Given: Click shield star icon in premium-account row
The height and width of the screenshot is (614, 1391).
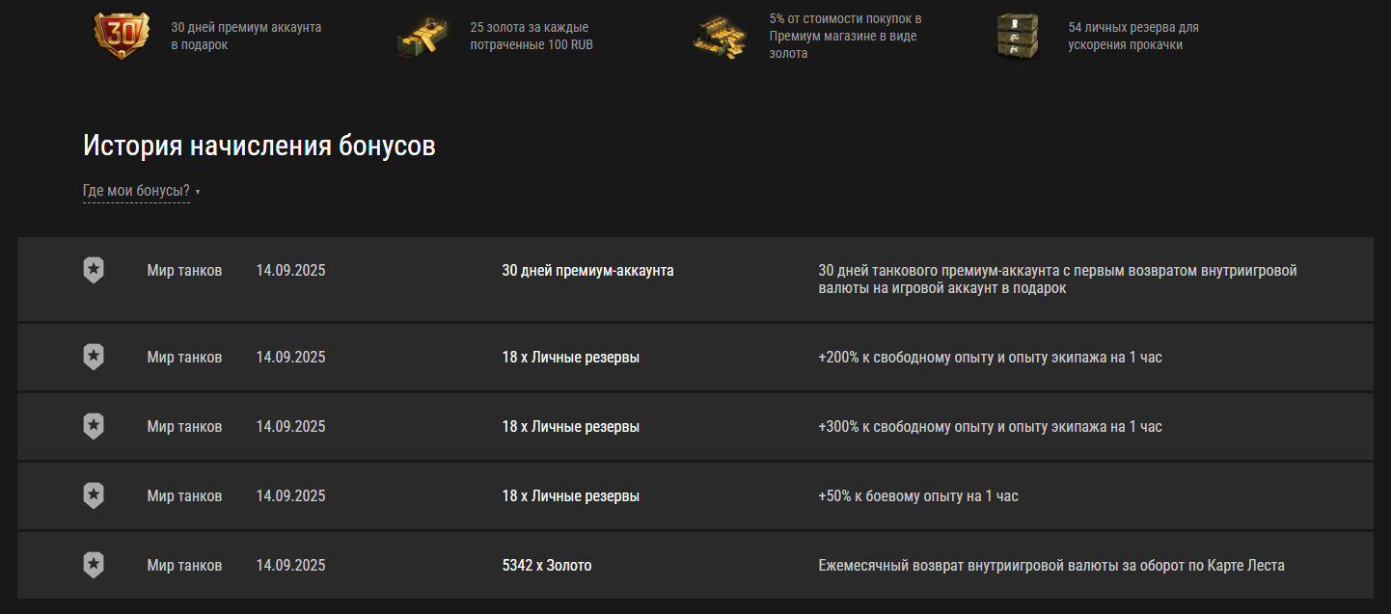Looking at the screenshot, I should (94, 271).
